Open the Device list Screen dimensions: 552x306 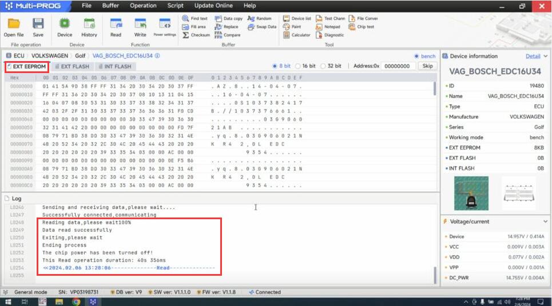[x=297, y=18]
